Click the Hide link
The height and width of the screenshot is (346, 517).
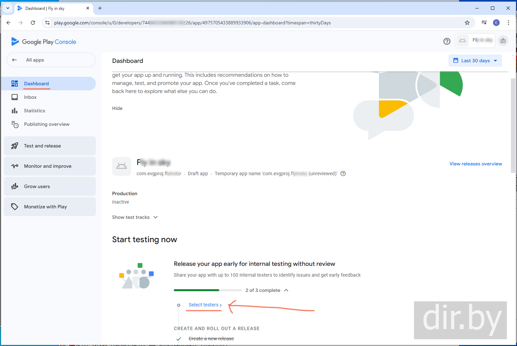tap(117, 108)
